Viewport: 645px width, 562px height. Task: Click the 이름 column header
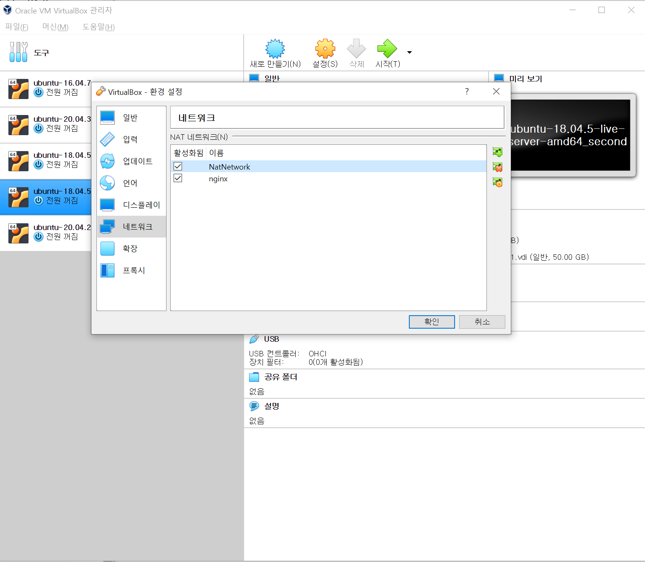click(x=216, y=153)
